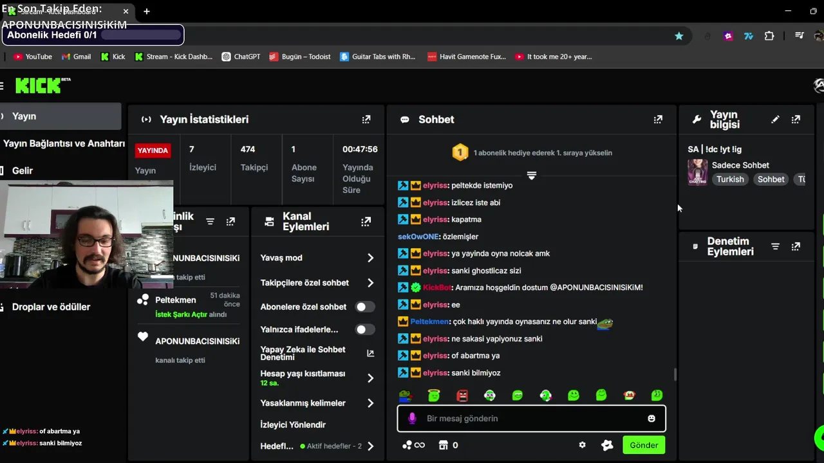
Task: Open chat settings gear icon
Action: [583, 445]
